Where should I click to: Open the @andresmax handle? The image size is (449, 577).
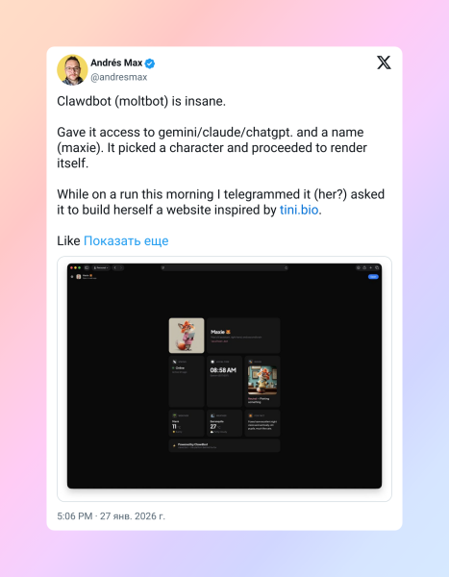pos(119,77)
